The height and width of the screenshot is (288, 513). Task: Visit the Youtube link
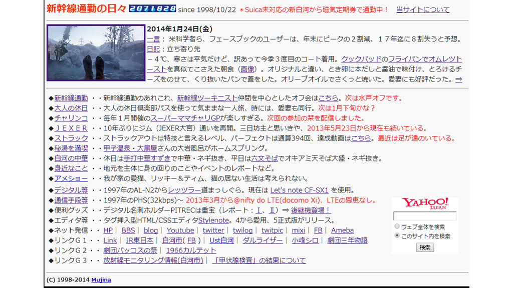tap(180, 230)
